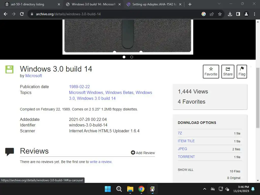Click the scrollbar up arrow

(258, 22)
